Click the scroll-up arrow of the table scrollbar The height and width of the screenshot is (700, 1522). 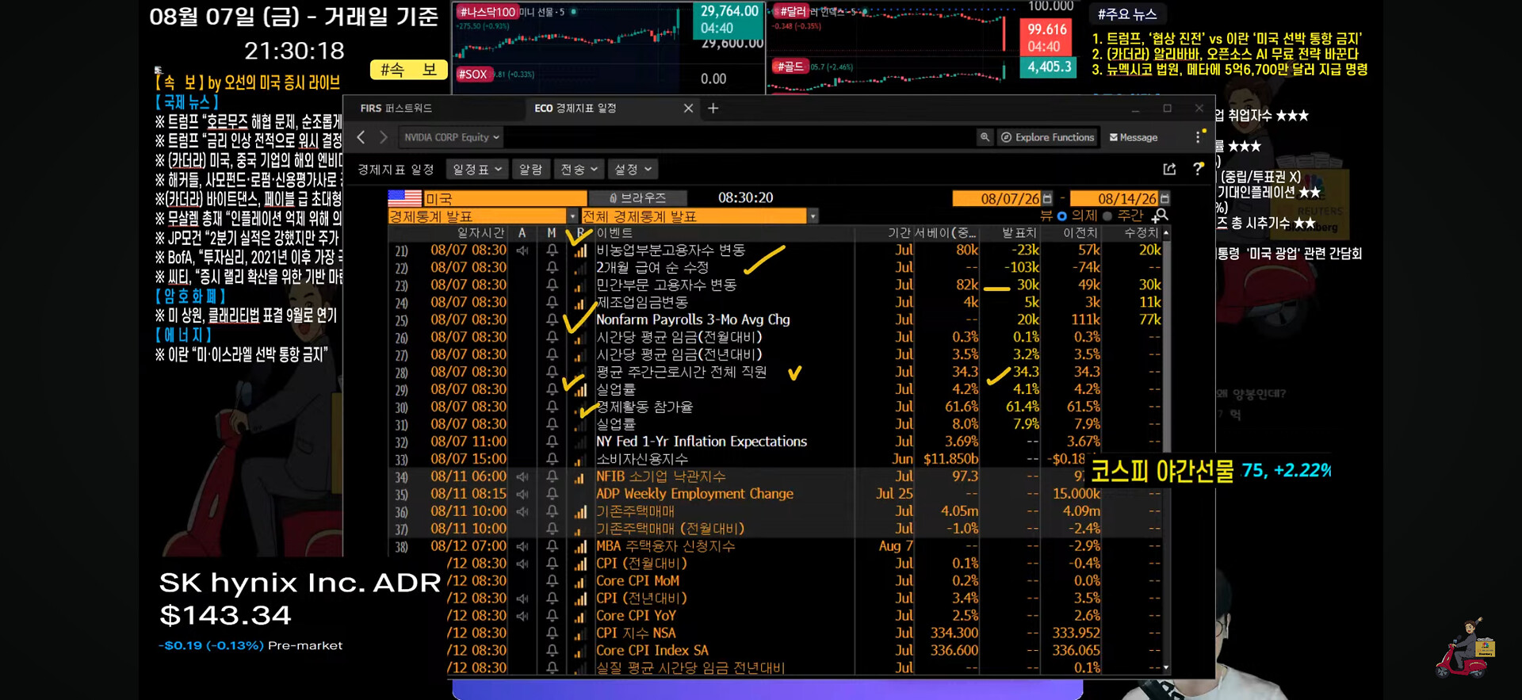[x=1166, y=233]
